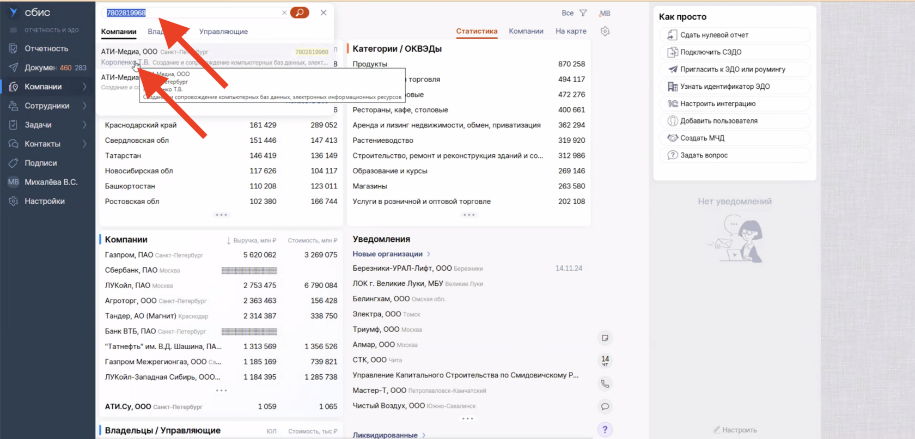This screenshot has width=915, height=439.
Task: Sort companies by Выручка column arrow
Action: (228, 241)
